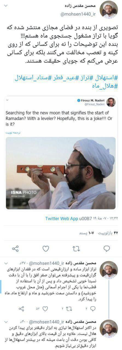View the ۱۰۷ likes list
Image resolution: width=122 pixels, height=350 pixels.
(86, 233)
